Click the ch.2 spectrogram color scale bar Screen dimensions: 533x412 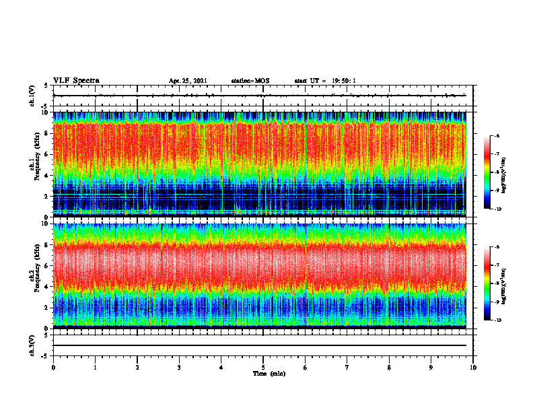tap(487, 283)
